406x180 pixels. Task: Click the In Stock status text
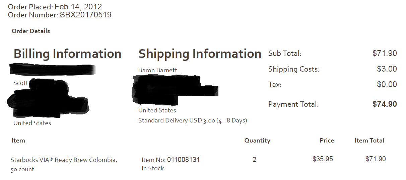pyautogui.click(x=153, y=168)
